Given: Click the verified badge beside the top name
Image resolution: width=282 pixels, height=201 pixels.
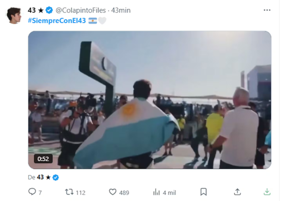Looking at the screenshot, I should pos(50,10).
